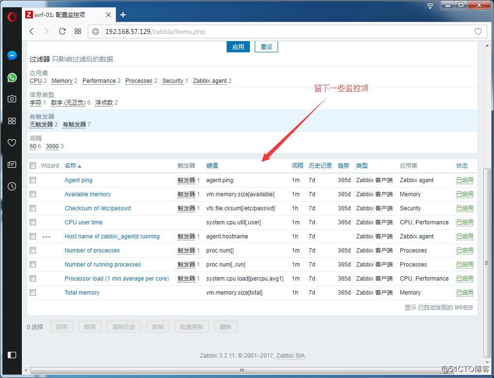This screenshot has height=378, width=494.
Task: Click the 重设 reset filter button
Action: (266, 47)
